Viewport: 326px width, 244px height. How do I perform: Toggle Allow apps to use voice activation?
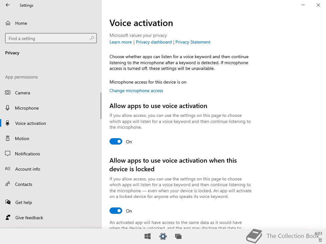coord(116,141)
